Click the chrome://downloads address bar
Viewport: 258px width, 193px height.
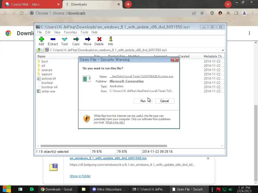109,13
